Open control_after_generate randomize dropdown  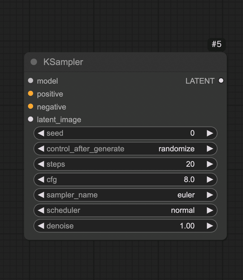click(x=126, y=149)
